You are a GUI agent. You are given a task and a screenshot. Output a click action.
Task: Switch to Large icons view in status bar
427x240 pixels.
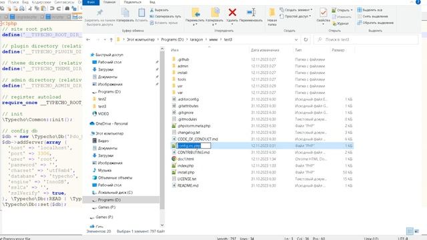tap(416, 231)
